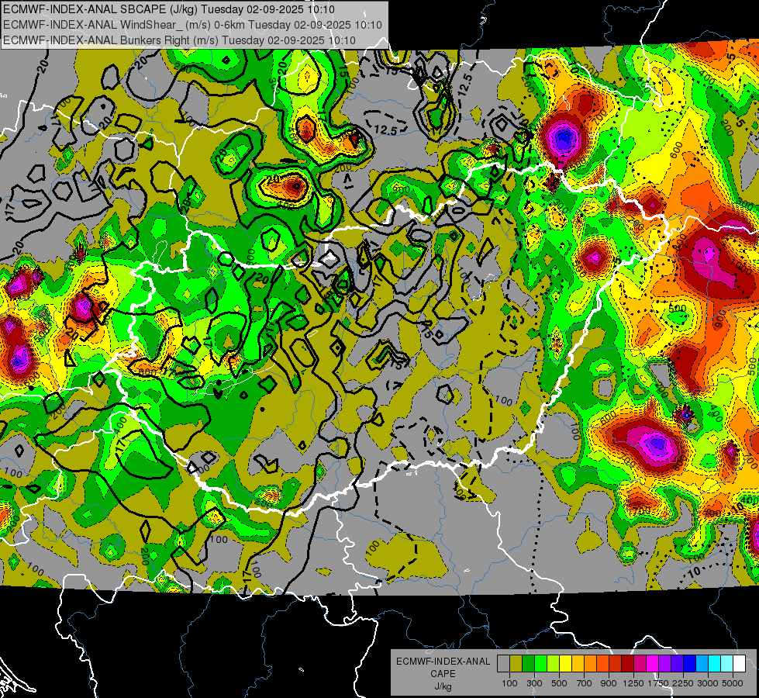Click the CAPE label in the legend
The width and height of the screenshot is (759, 698).
443,674
